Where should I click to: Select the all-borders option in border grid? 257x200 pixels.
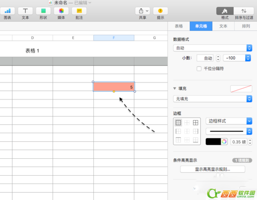pyautogui.click(x=196, y=123)
